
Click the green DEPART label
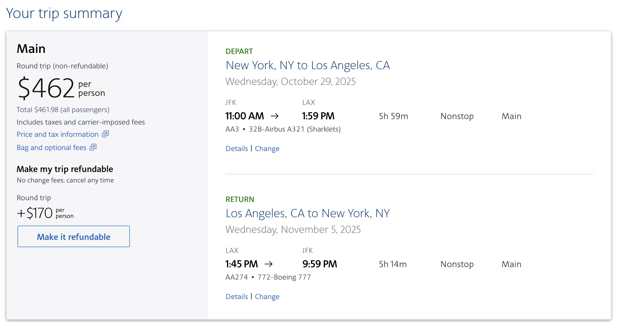(x=239, y=51)
